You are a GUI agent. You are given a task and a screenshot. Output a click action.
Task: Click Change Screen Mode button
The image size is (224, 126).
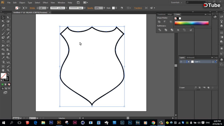coord(5,93)
